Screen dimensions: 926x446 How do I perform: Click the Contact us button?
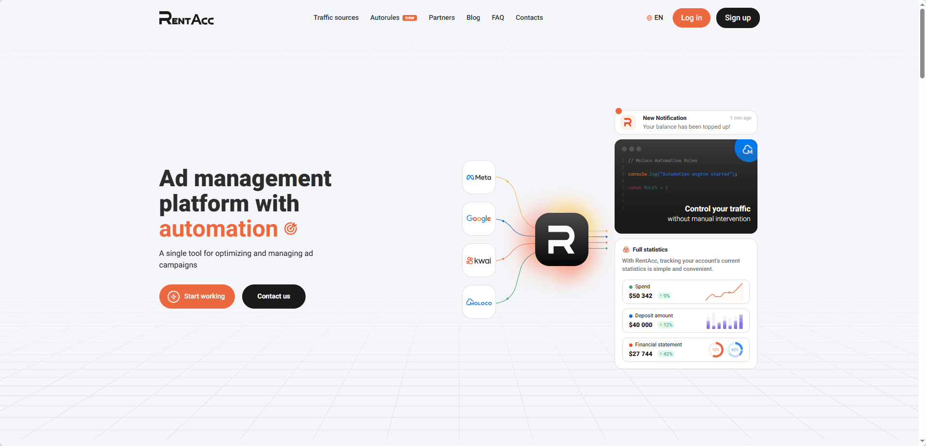tap(274, 297)
